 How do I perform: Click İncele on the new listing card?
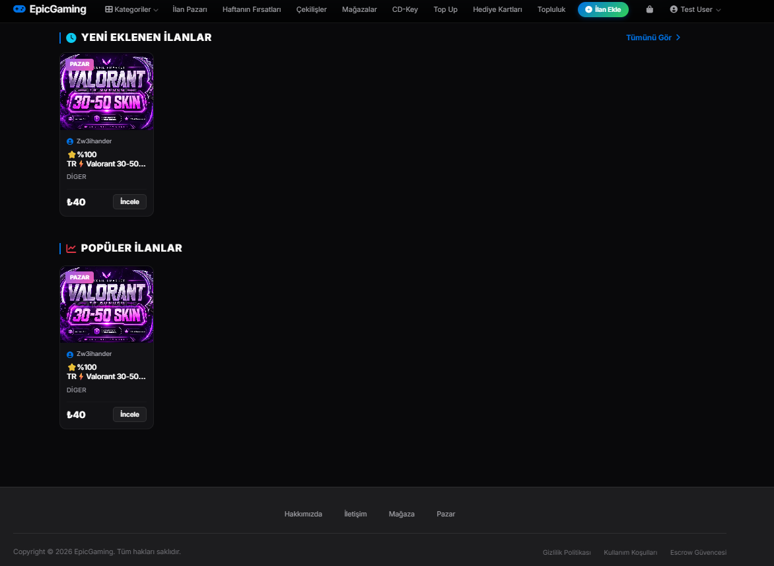130,202
